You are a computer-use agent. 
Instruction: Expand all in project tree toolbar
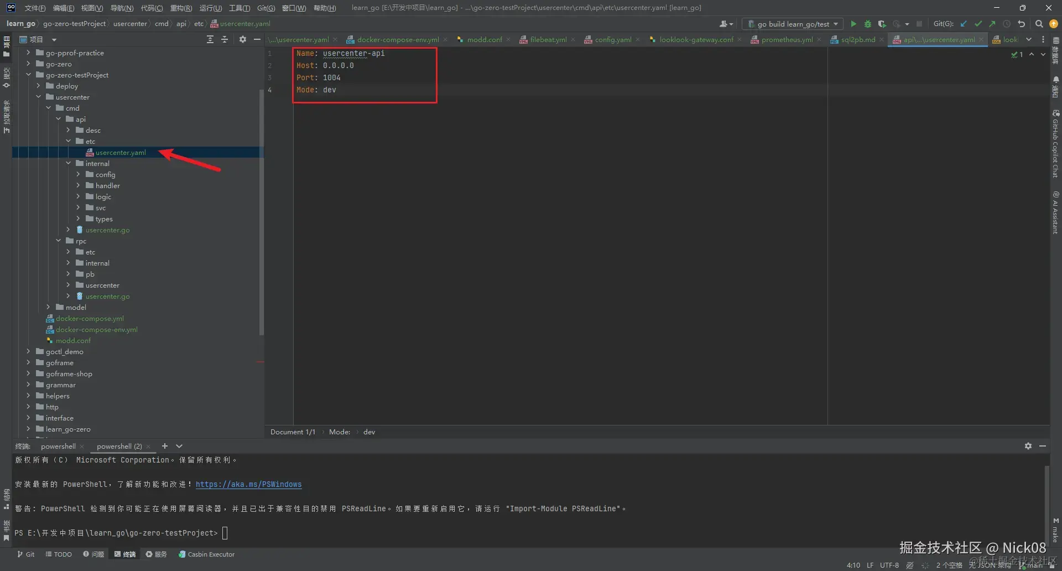[x=210, y=39]
